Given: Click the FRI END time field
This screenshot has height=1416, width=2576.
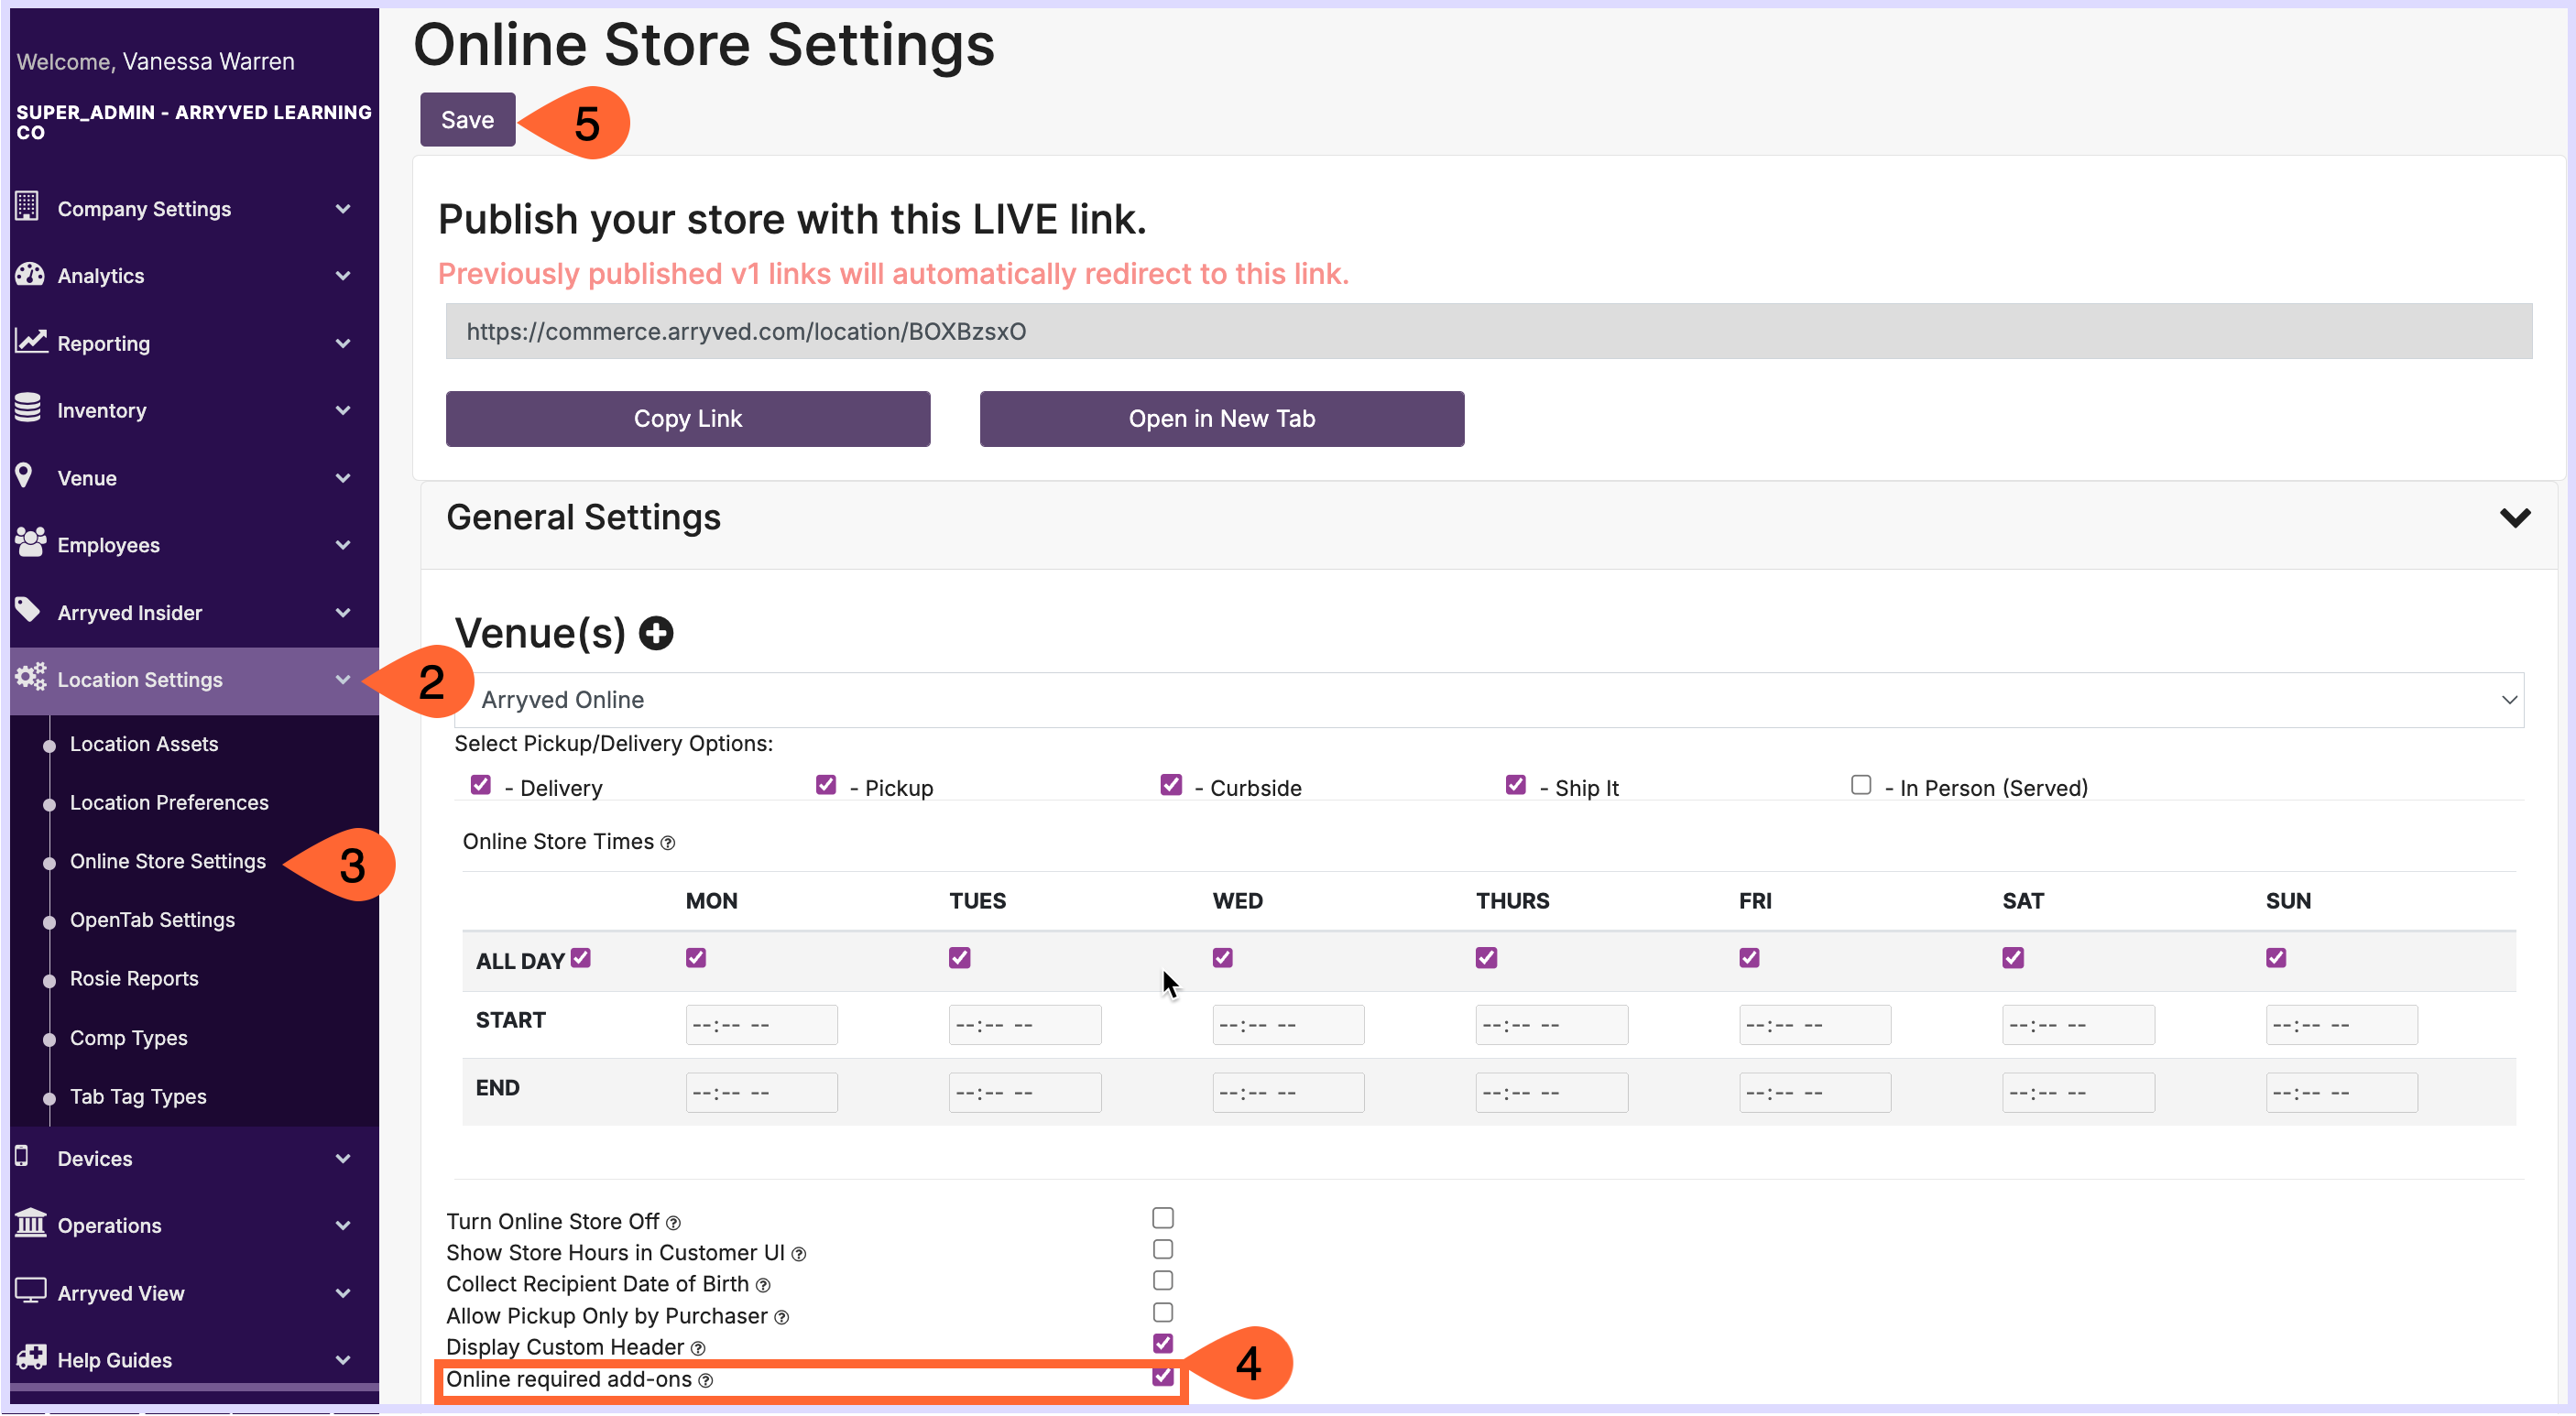Looking at the screenshot, I should coord(1814,1093).
